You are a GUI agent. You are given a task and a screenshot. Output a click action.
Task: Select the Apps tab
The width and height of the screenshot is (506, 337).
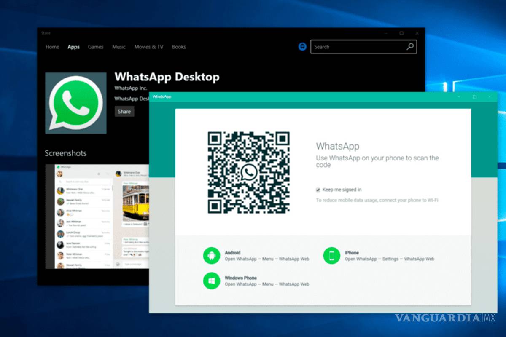tap(73, 47)
